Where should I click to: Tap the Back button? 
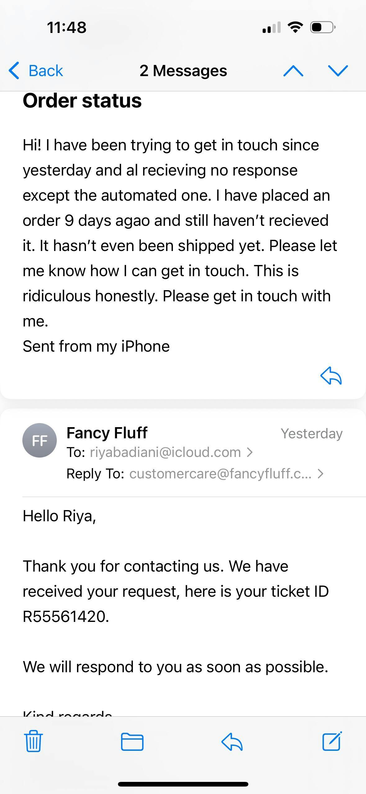(36, 71)
